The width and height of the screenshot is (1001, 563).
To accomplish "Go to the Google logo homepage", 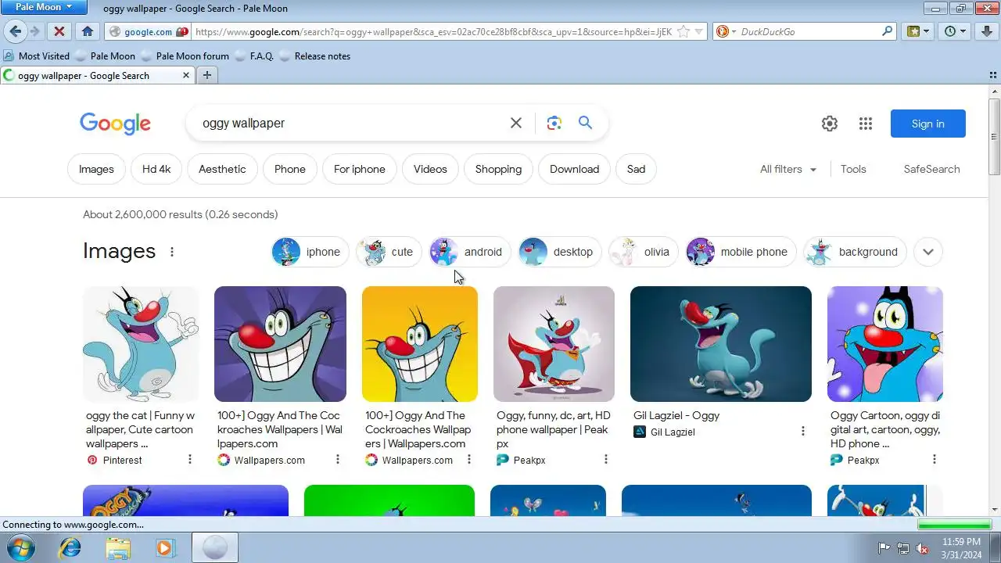I will click(115, 124).
